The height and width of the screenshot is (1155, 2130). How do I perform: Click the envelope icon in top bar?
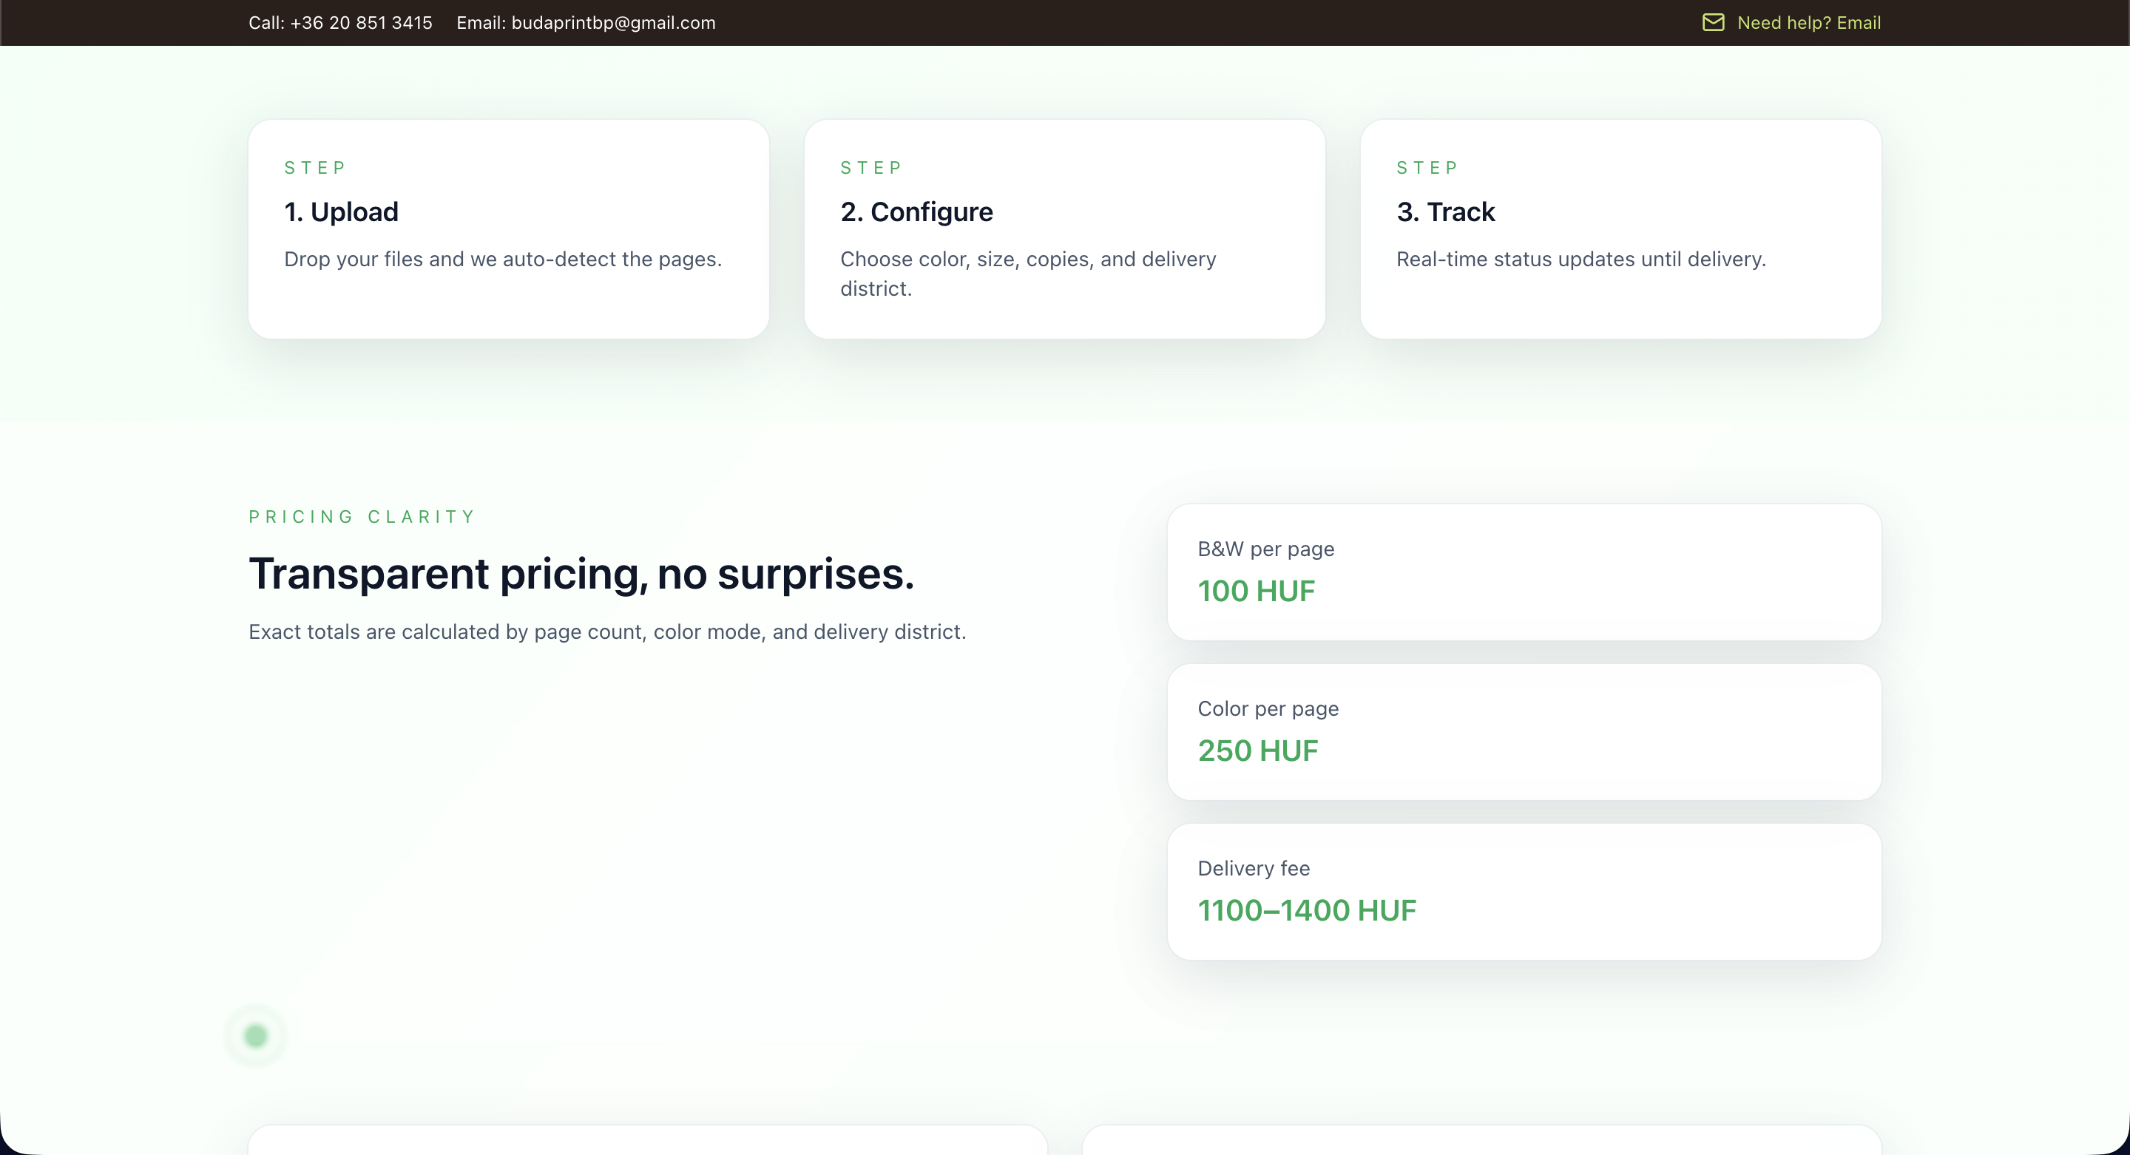[x=1714, y=22]
